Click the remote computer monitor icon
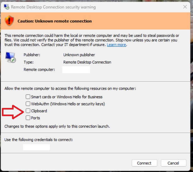The width and height of the screenshot is (193, 172). (x=10, y=57)
